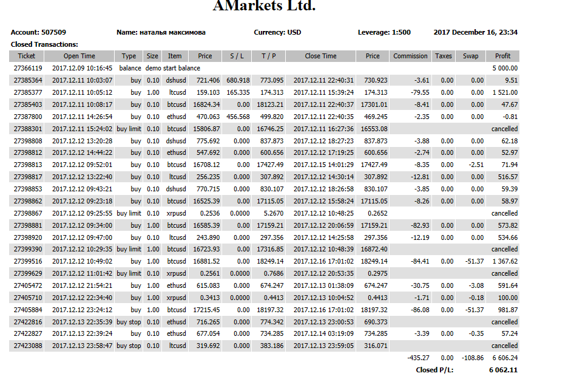The height and width of the screenshot is (379, 574).
Task: Select the -0.81 profit value
Action: 510,117
